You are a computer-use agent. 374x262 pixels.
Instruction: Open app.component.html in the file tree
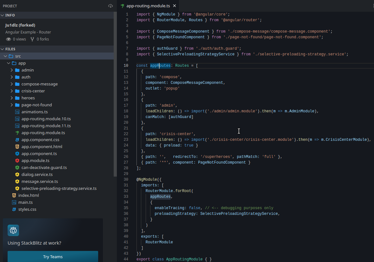click(x=41, y=147)
